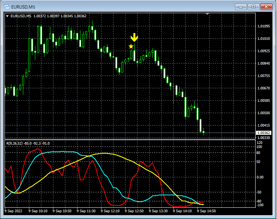Click the 9 Sep 2022 date label
277x219 pixels.
(x=14, y=211)
